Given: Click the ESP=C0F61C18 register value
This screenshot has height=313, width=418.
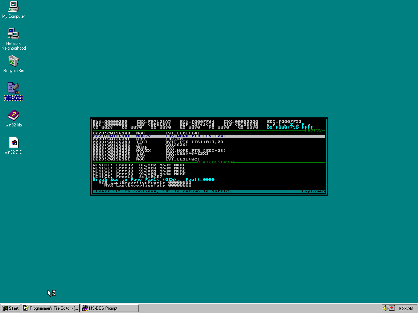Looking at the screenshot, I should [197, 125].
